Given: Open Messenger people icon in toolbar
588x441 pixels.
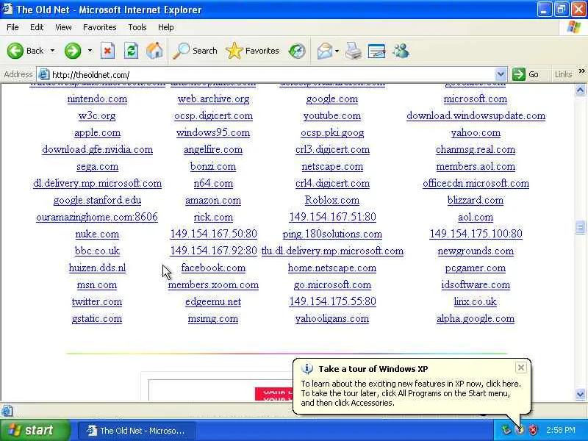Looking at the screenshot, I should tap(401, 51).
